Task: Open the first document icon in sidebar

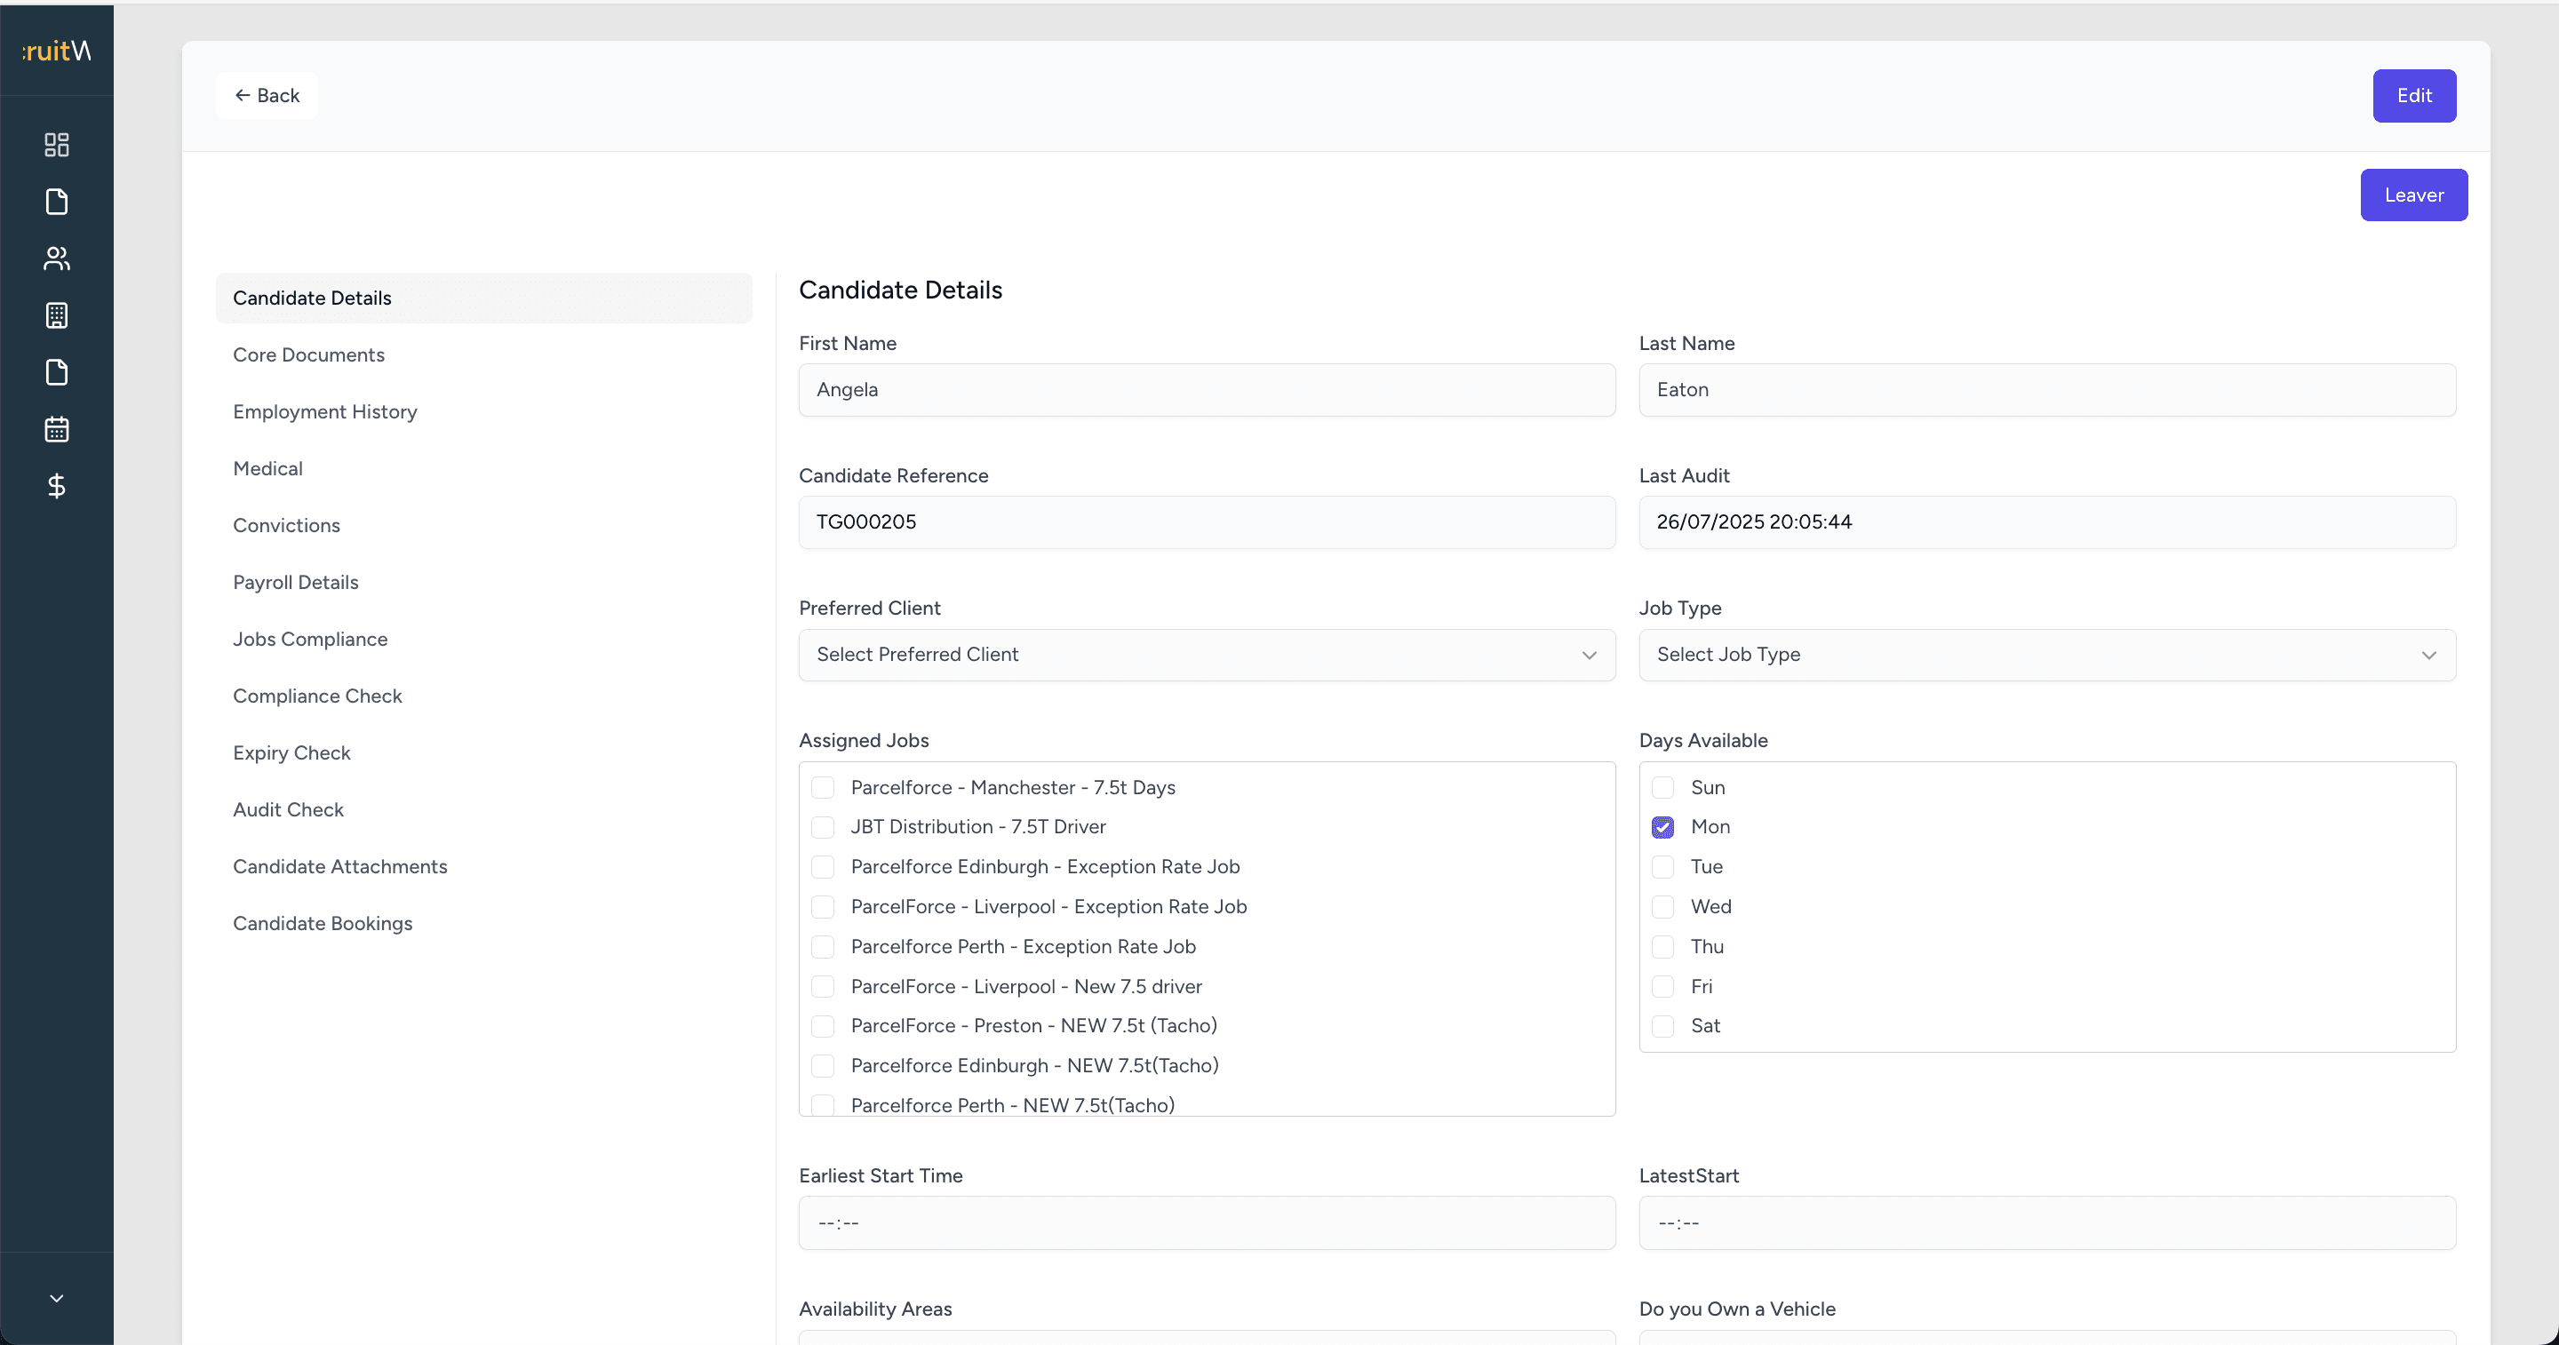Action: point(57,202)
